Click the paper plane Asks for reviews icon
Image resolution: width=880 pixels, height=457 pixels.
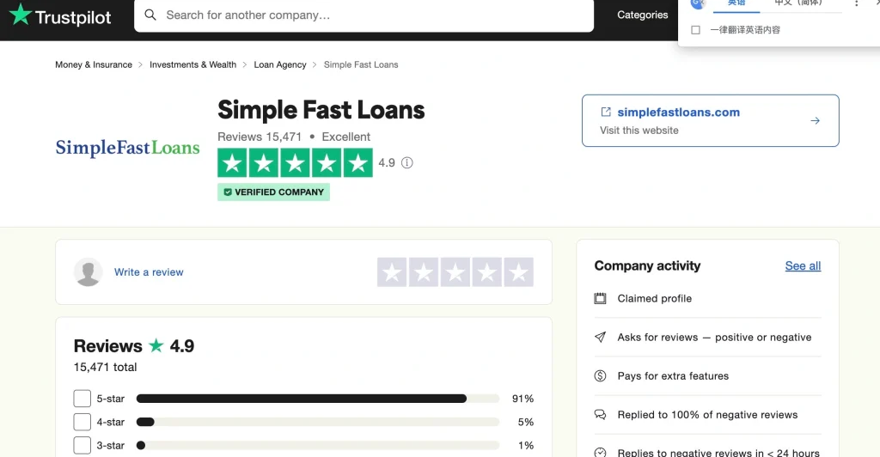coord(600,337)
